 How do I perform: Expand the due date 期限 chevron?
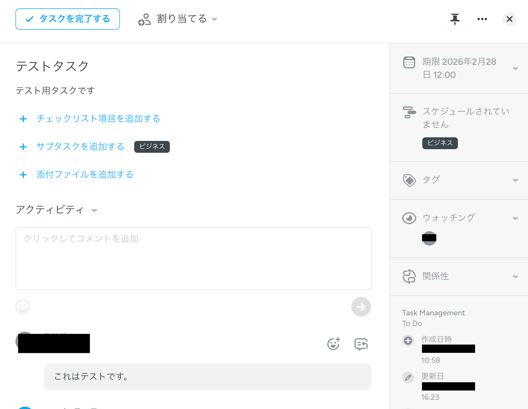(515, 68)
